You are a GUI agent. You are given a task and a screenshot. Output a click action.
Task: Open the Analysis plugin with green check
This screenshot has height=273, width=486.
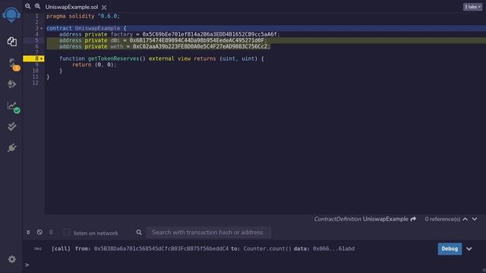point(12,106)
